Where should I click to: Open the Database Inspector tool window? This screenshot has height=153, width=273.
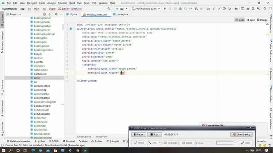coord(18,141)
